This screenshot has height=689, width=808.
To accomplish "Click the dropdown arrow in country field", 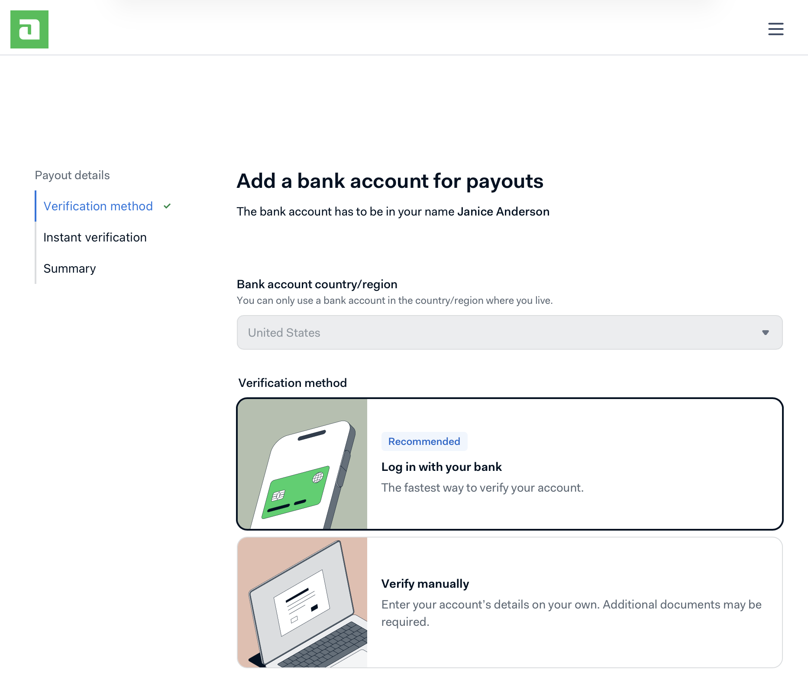I will pyautogui.click(x=765, y=332).
